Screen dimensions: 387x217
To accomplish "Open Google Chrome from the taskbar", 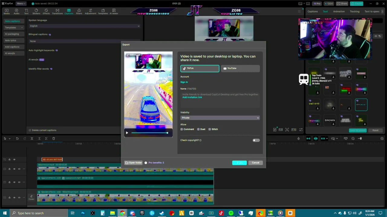I will point(122,213).
